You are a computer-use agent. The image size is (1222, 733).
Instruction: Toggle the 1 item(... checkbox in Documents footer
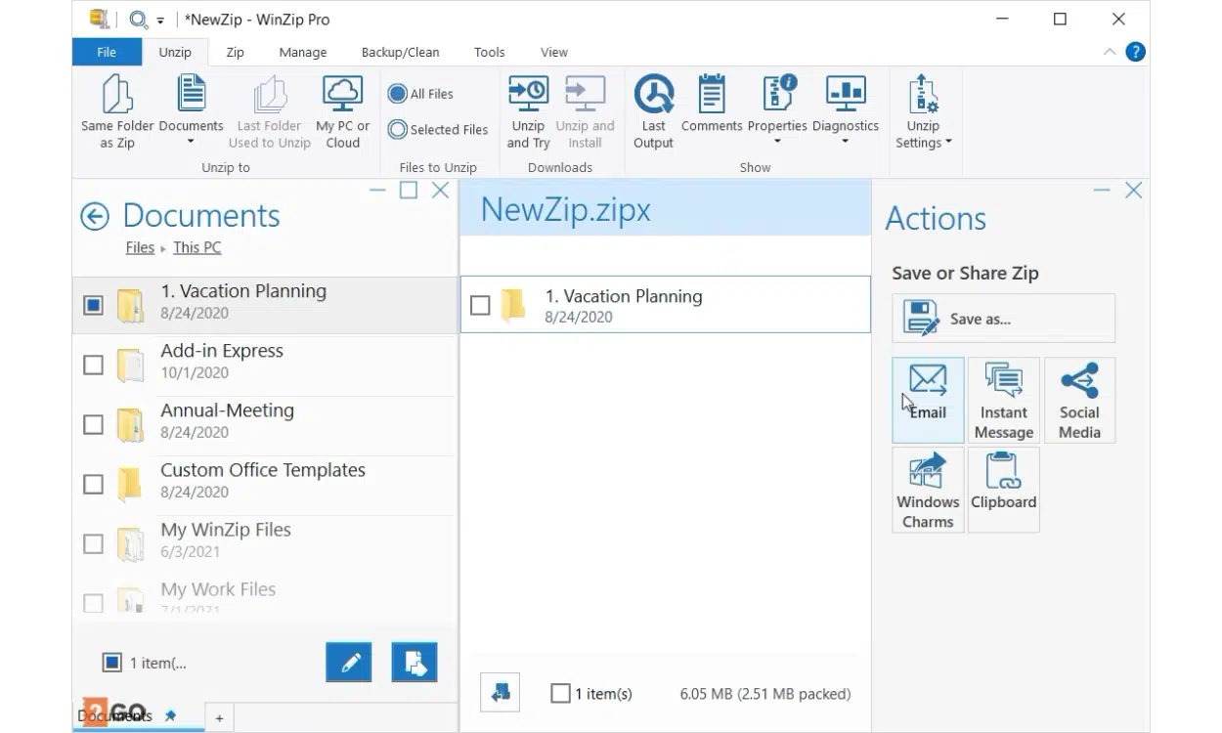112,663
